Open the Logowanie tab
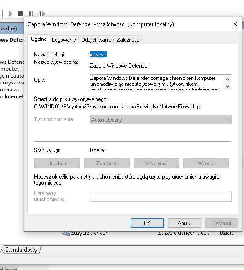The height and width of the screenshot is (270, 244). [x=64, y=40]
